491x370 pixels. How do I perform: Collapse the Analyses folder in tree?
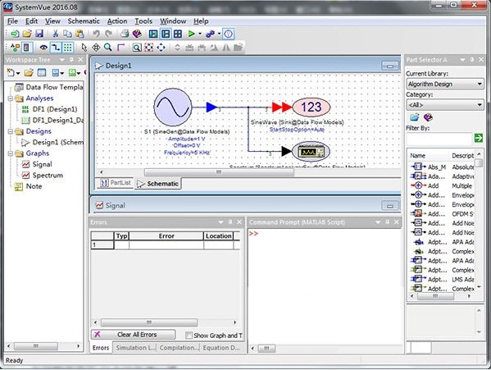click(11, 98)
